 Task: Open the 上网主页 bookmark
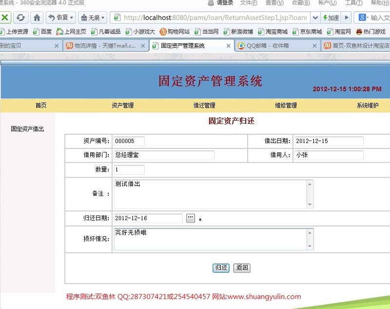(71, 32)
